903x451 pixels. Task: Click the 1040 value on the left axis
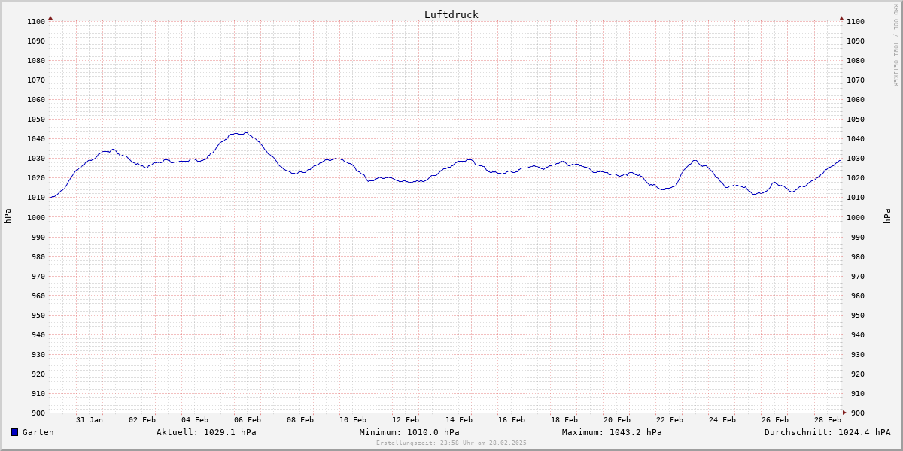pyautogui.click(x=36, y=138)
